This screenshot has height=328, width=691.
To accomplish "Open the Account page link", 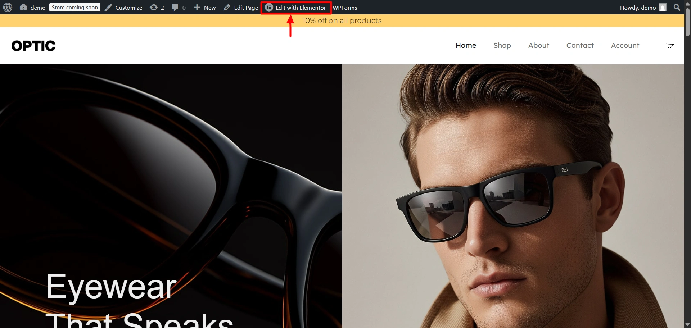I will coord(625,45).
